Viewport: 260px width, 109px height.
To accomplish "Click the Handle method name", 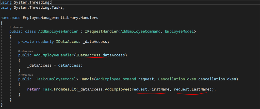I will (x=87, y=79).
